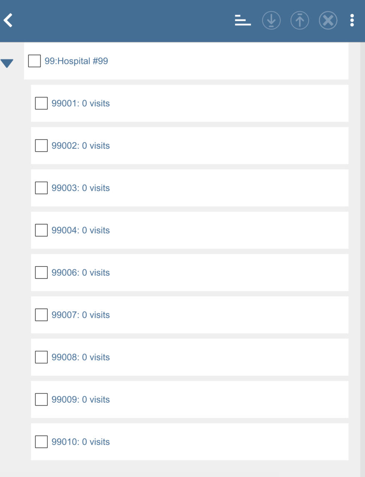Tick checkbox for 99001
Viewport: 365px width, 477px height.
coord(42,103)
